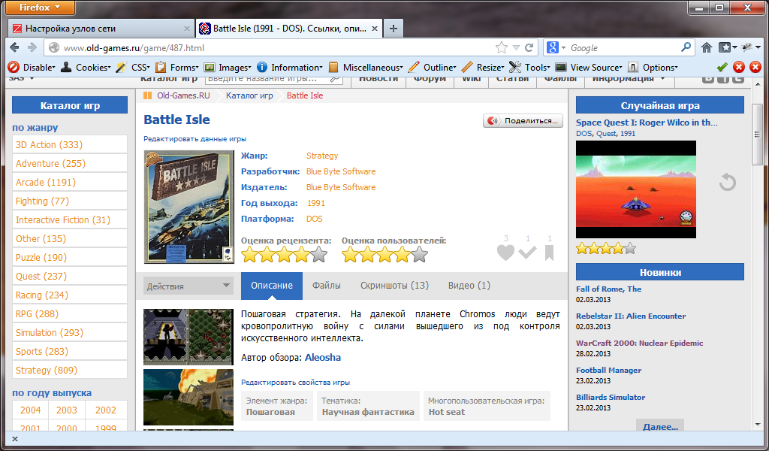
Task: Open the Strategy (809) genre link
Action: 47,370
